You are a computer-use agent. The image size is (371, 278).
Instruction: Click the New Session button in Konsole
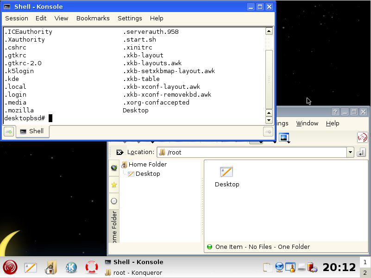8,132
